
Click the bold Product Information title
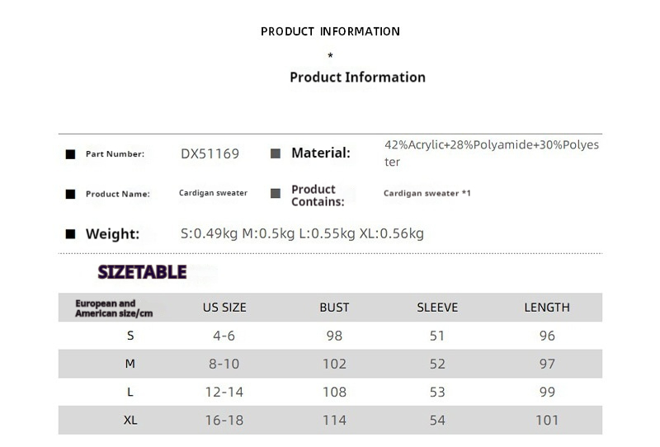[x=357, y=78]
